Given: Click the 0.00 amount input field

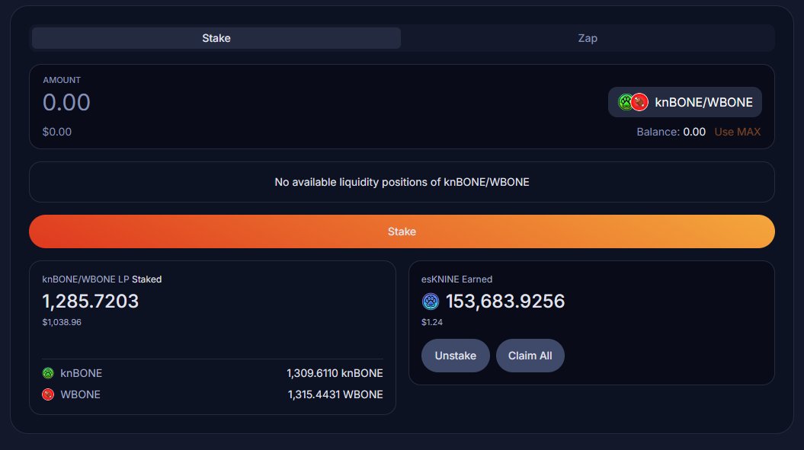Looking at the screenshot, I should pos(66,102).
